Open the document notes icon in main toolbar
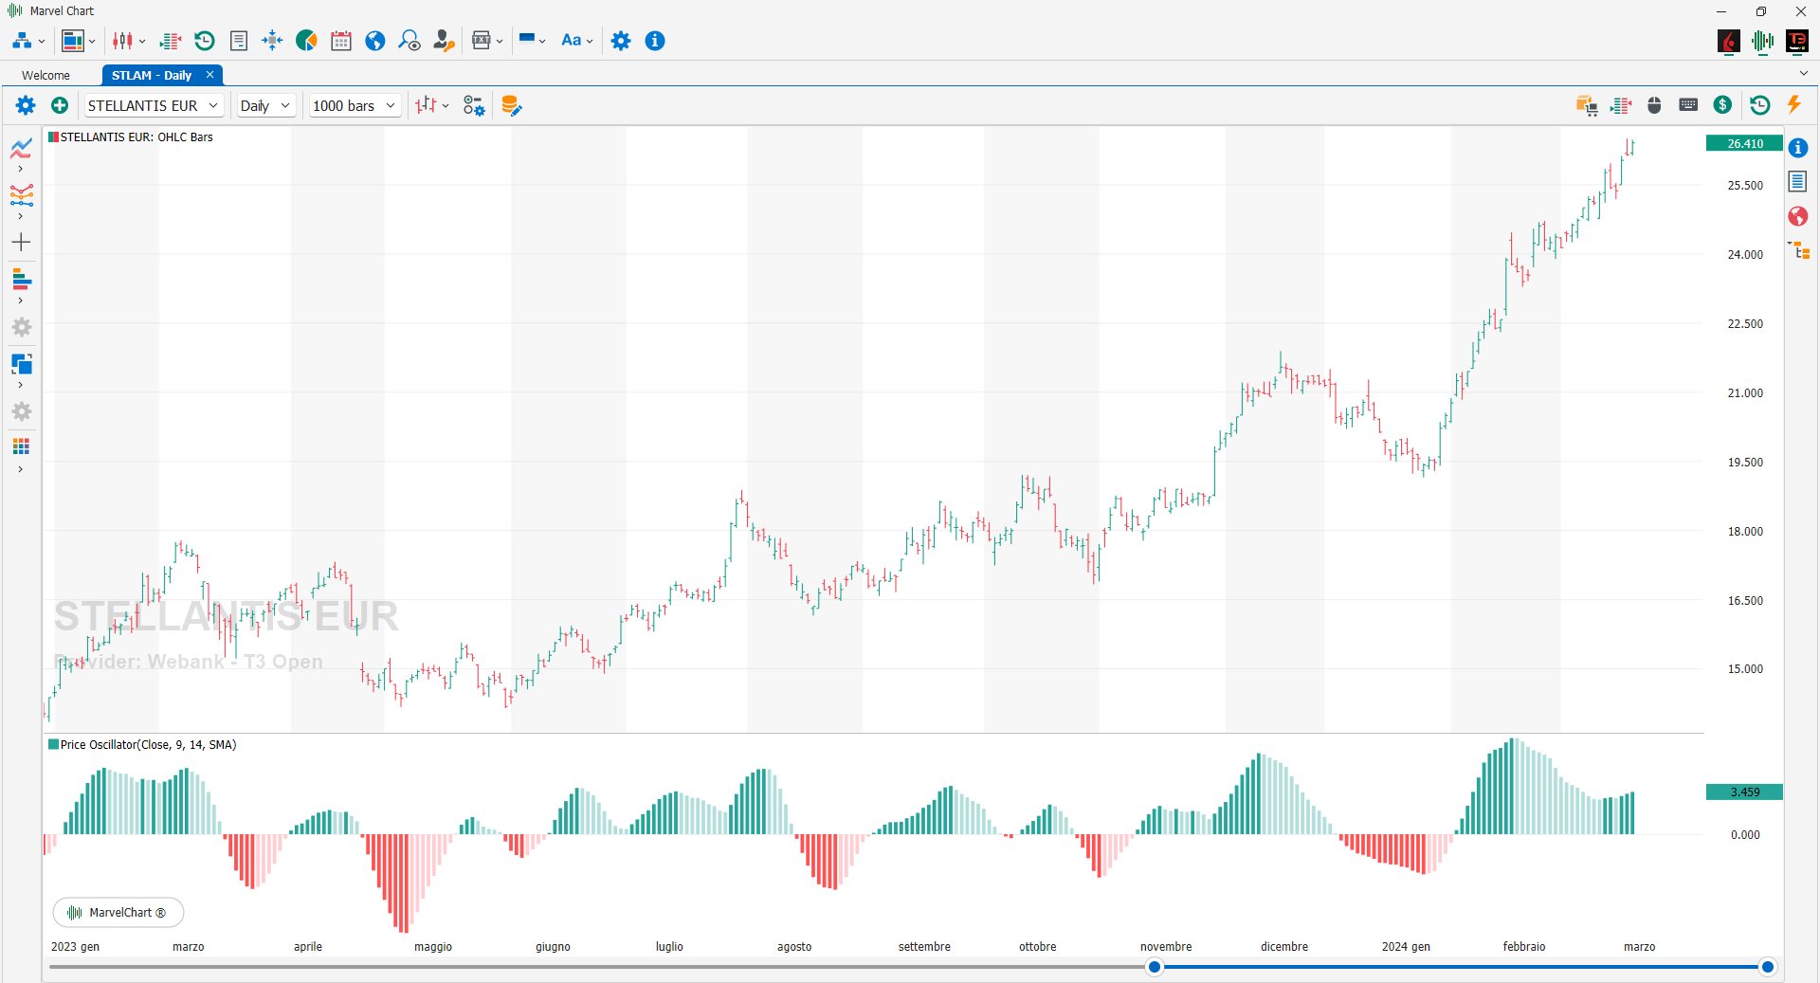 click(239, 41)
